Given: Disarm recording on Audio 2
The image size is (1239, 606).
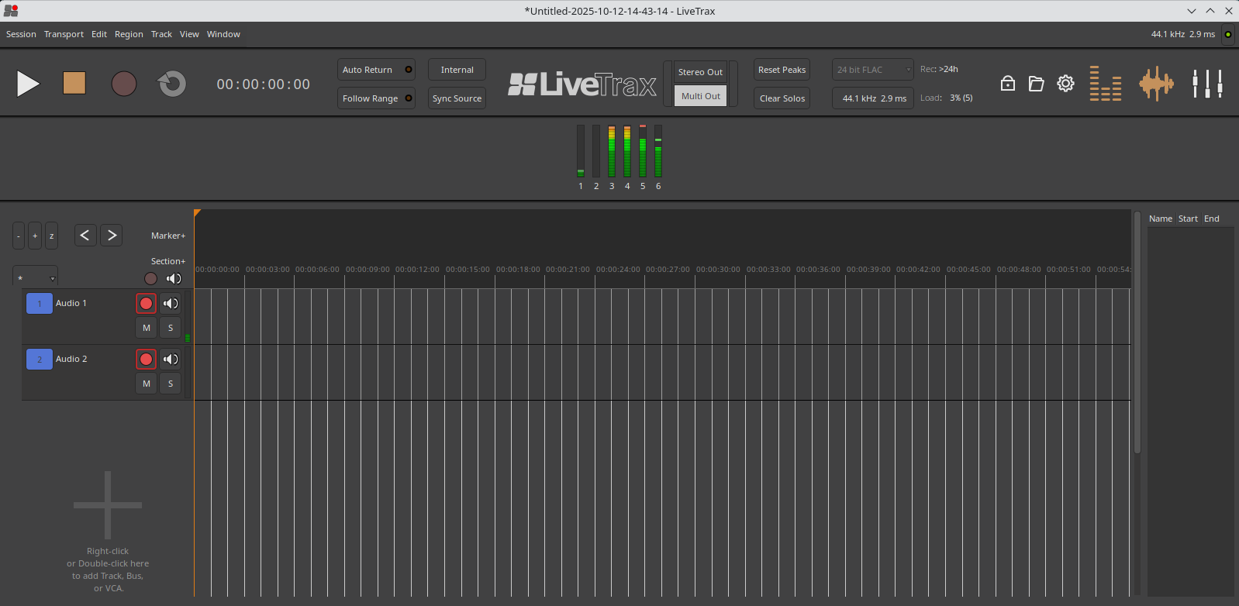Looking at the screenshot, I should (x=146, y=360).
